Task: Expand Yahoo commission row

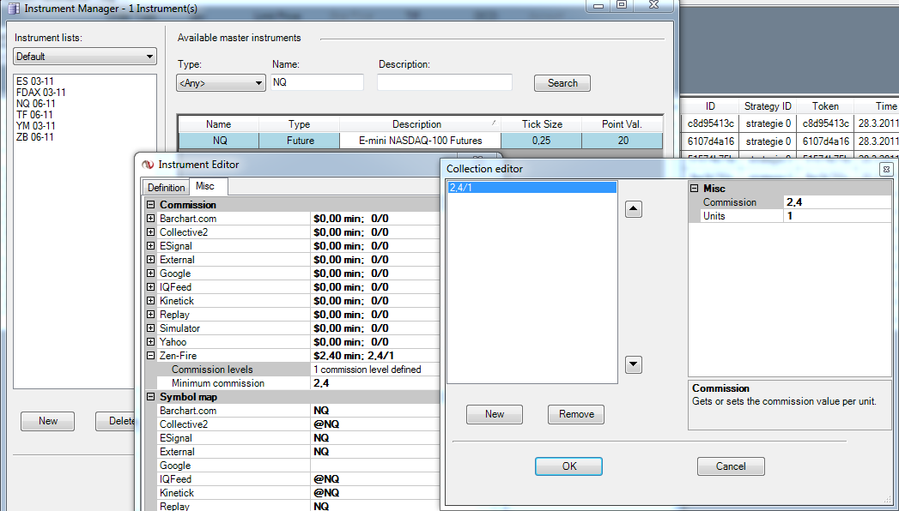Action: 150,342
